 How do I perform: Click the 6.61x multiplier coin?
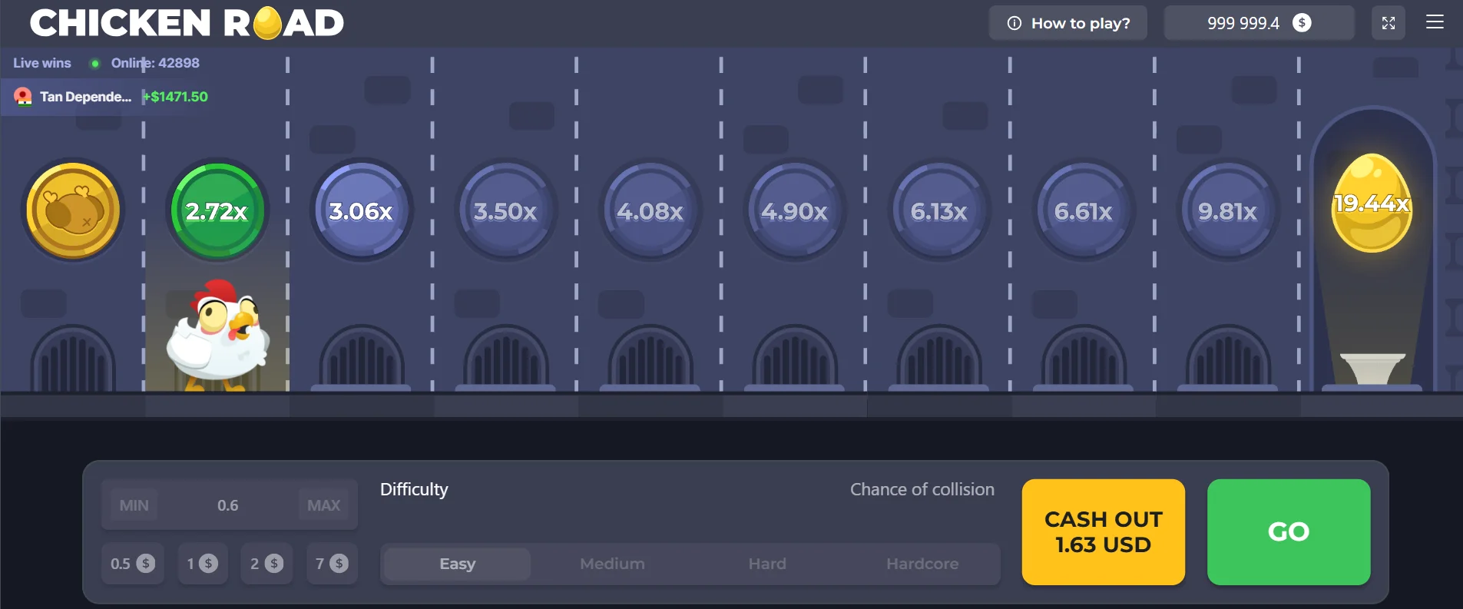pos(1083,210)
